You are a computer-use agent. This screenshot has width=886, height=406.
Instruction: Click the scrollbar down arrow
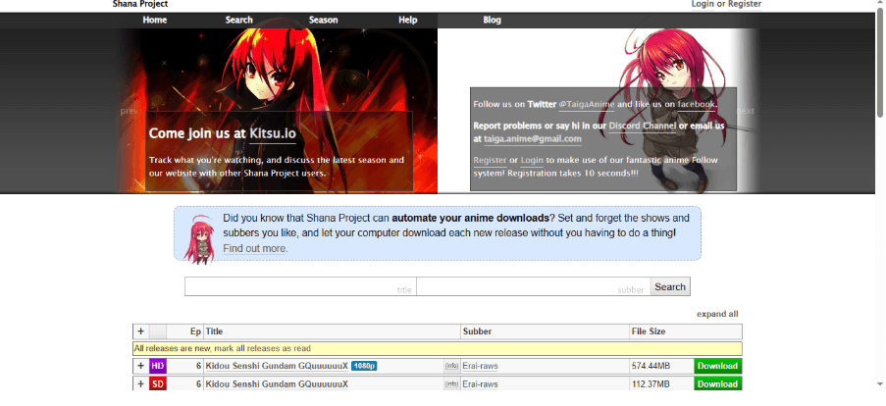click(880, 385)
